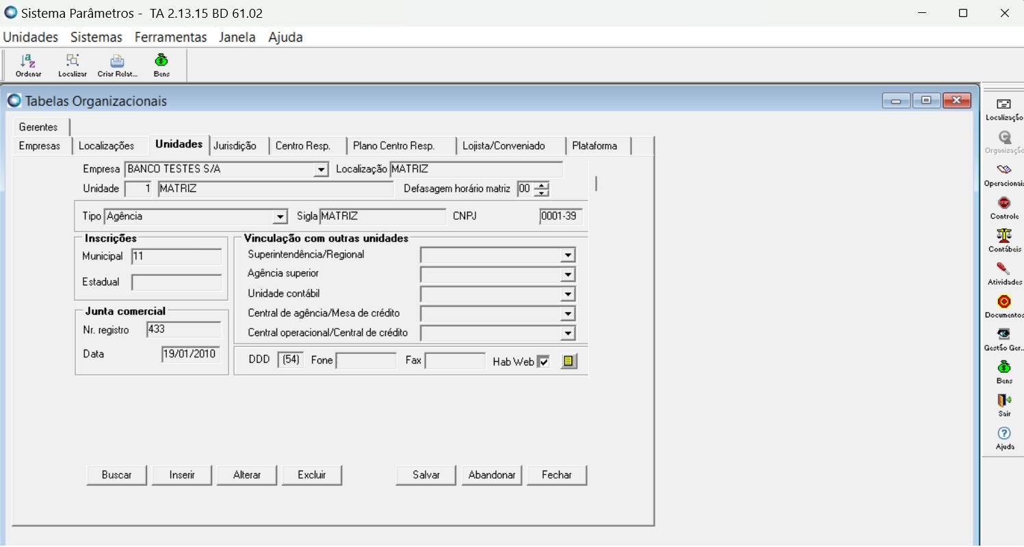The image size is (1024, 547).
Task: Click the Unidade number field
Action: (x=139, y=189)
